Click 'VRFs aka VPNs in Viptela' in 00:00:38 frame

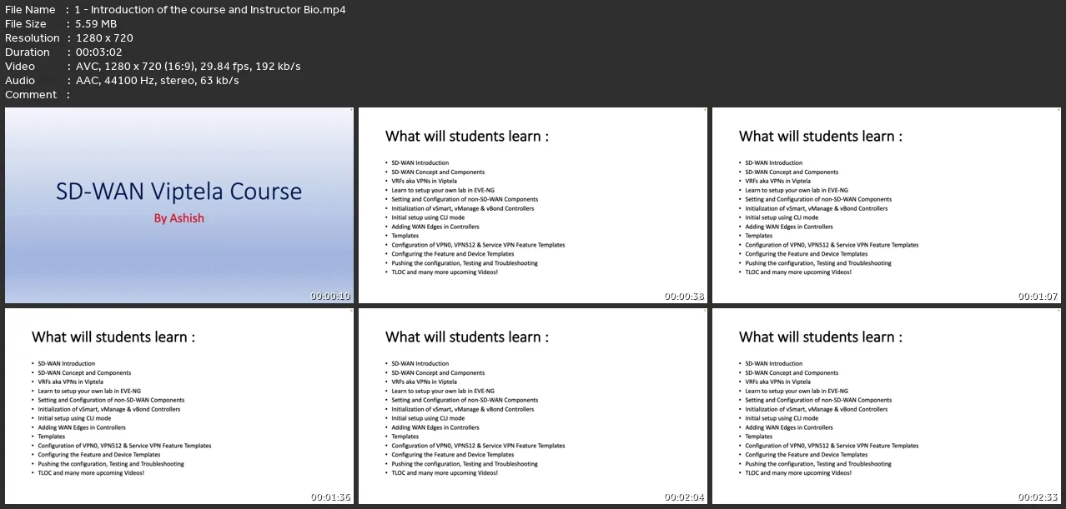pos(425,181)
